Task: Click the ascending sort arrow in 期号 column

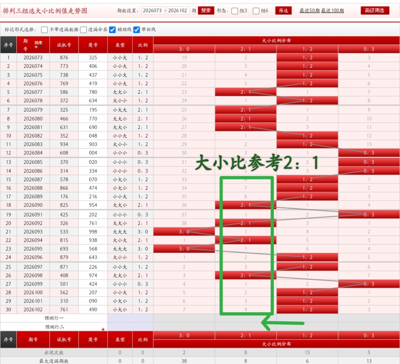Action: (x=36, y=47)
